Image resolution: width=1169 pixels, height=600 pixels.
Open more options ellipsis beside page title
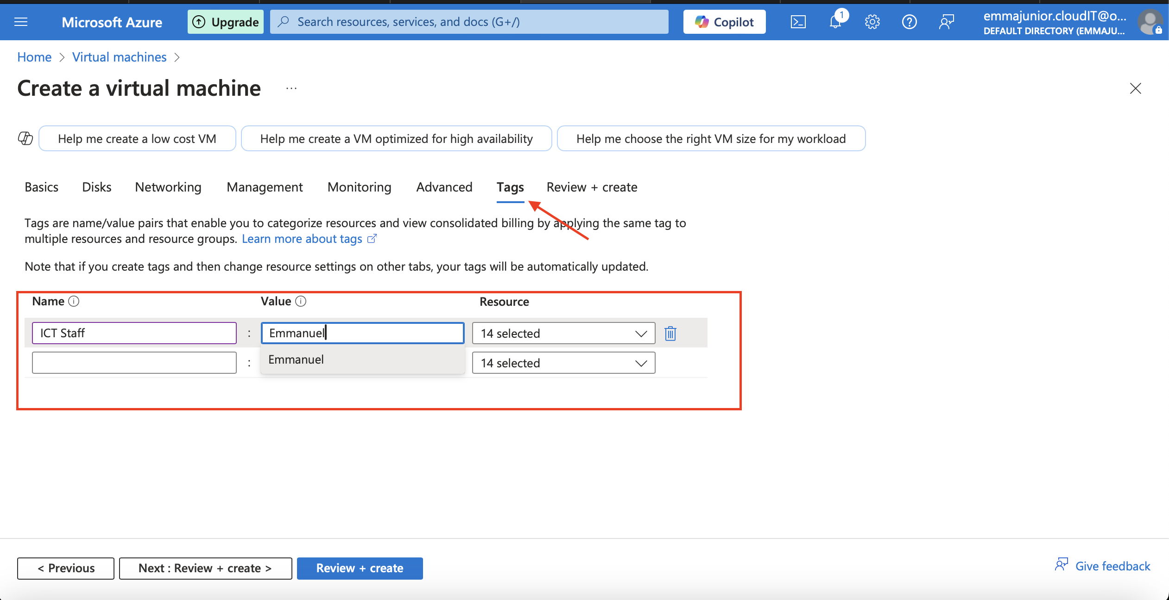coord(291,88)
